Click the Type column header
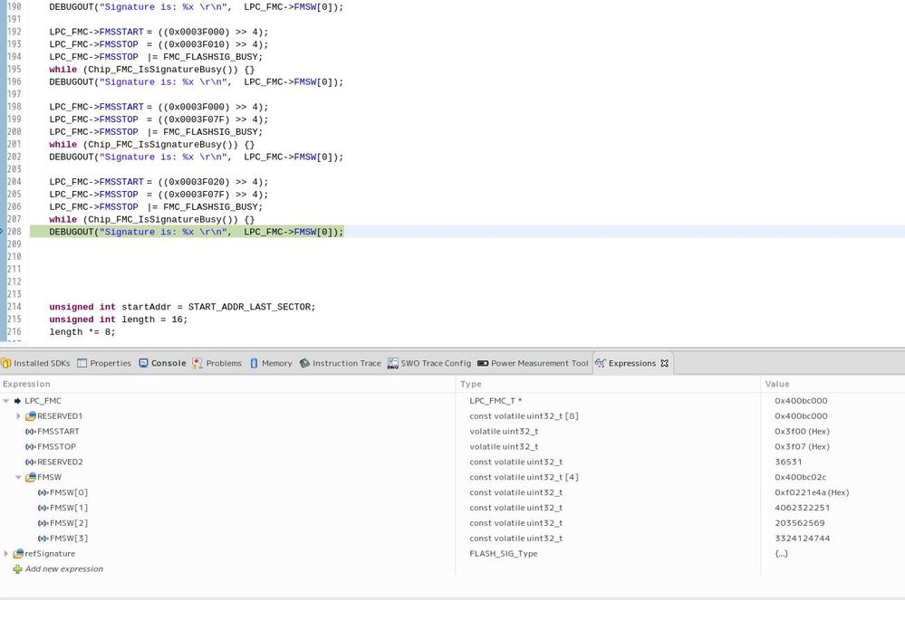 pyautogui.click(x=608, y=384)
